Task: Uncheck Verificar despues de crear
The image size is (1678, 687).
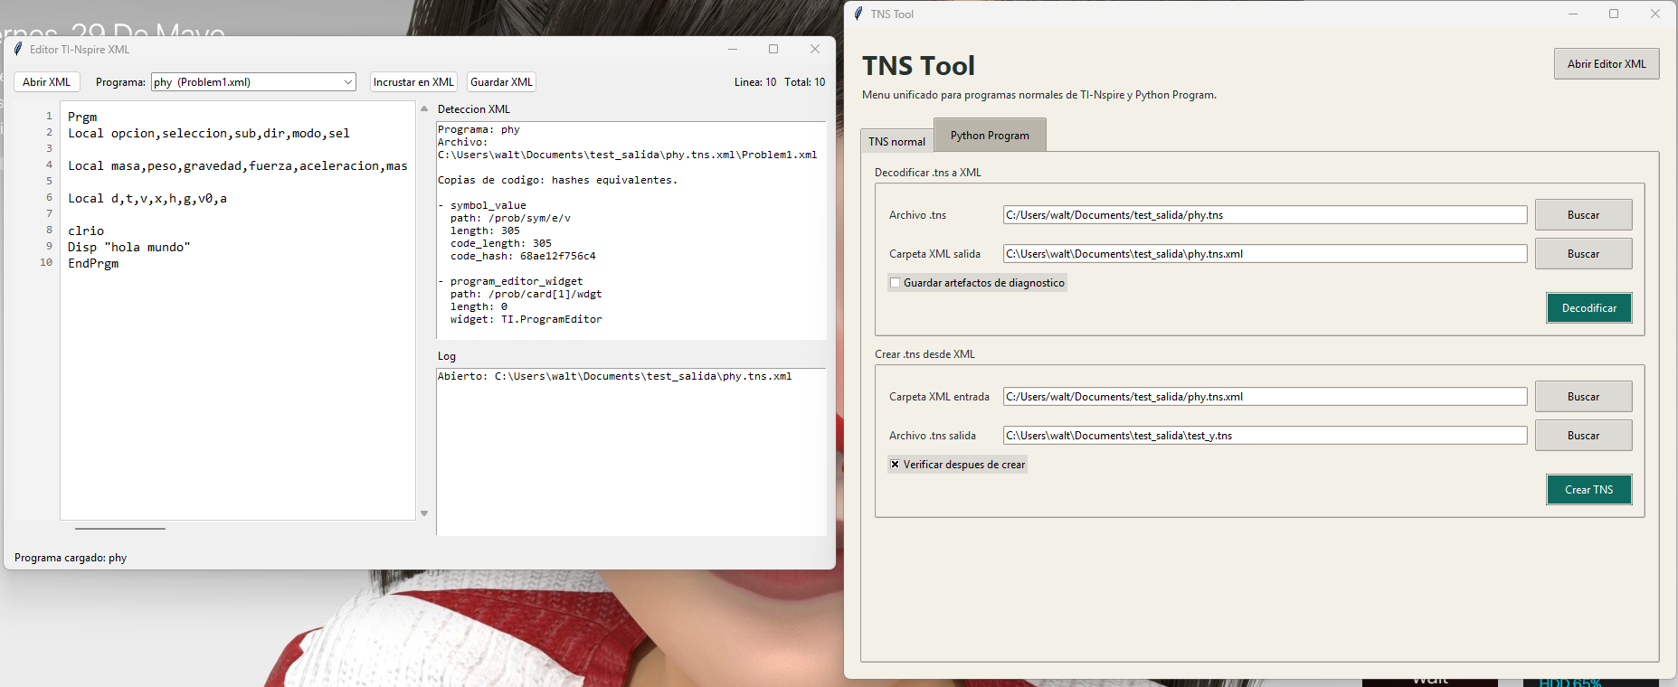Action: point(896,465)
